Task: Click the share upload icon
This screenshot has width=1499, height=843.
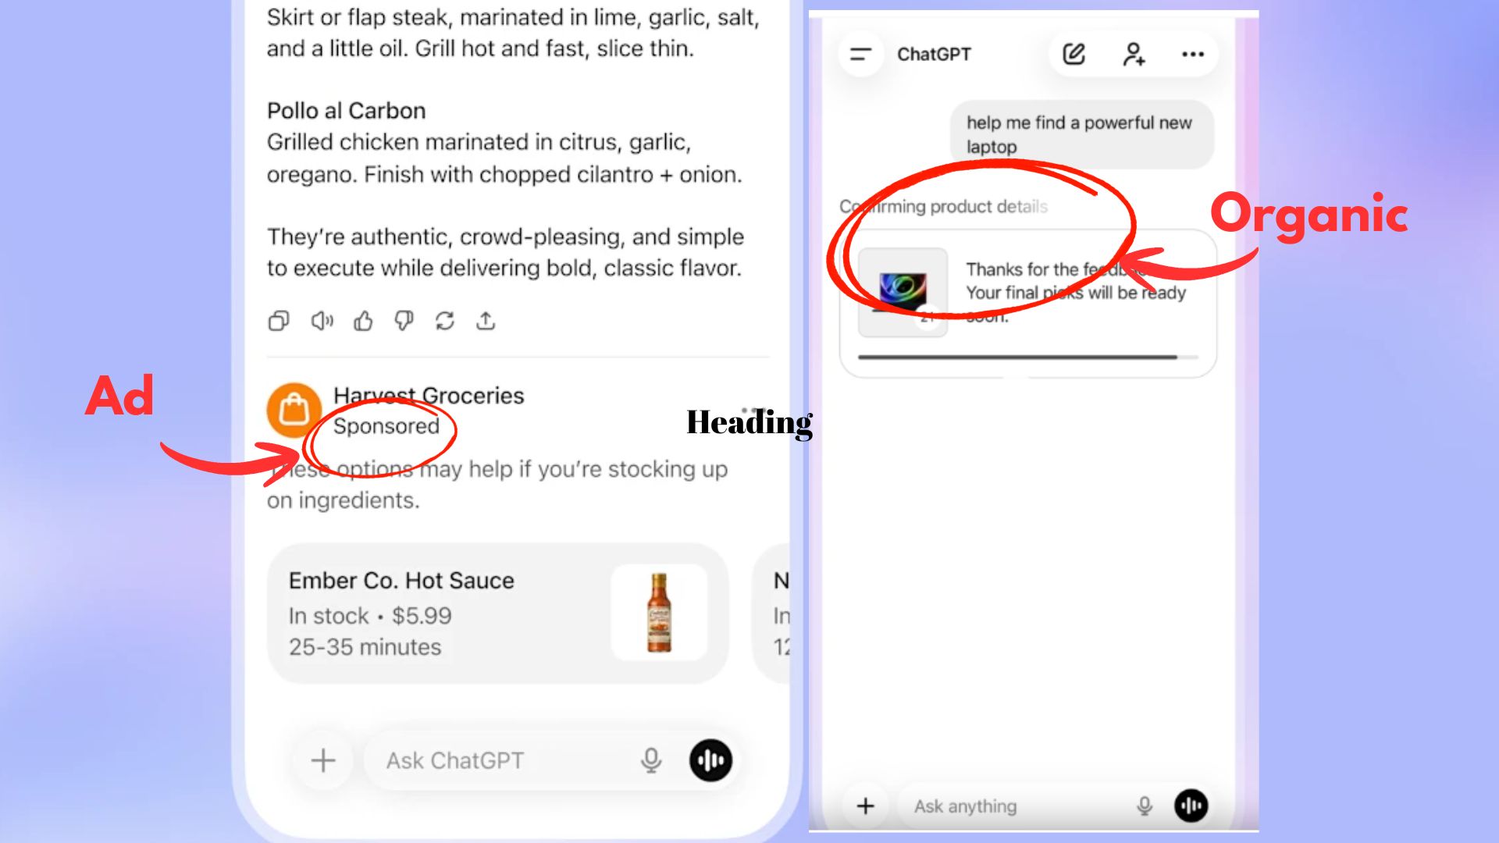Action: point(486,321)
